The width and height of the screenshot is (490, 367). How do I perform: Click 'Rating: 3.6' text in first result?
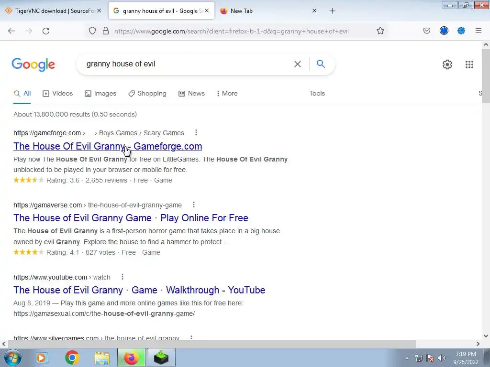coord(63,180)
